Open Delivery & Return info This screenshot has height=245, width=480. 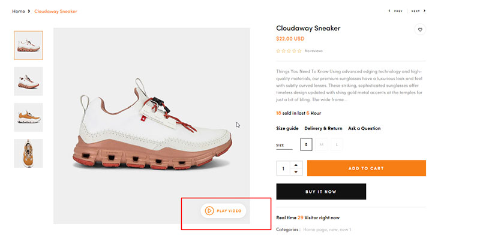coord(323,128)
